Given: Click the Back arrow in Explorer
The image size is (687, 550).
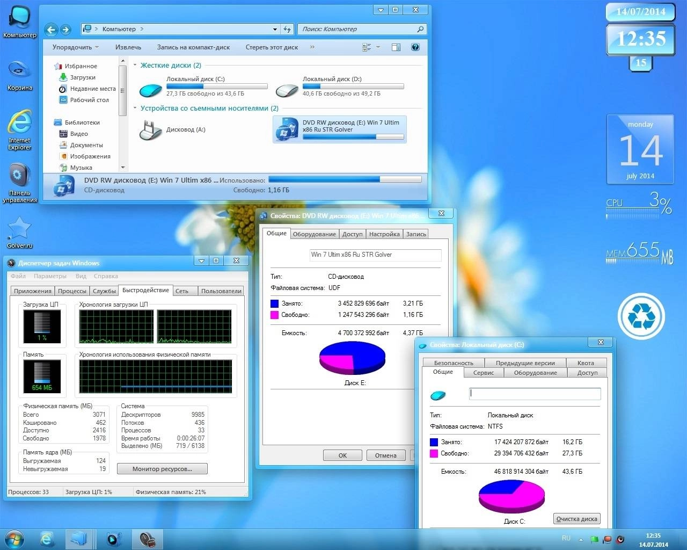Looking at the screenshot, I should [51, 30].
